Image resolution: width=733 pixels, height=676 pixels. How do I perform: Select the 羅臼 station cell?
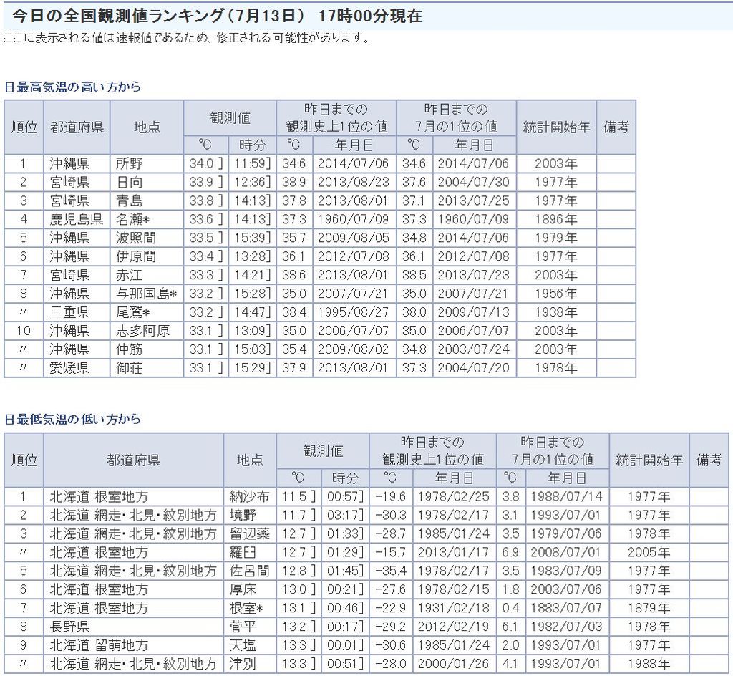[x=243, y=552]
